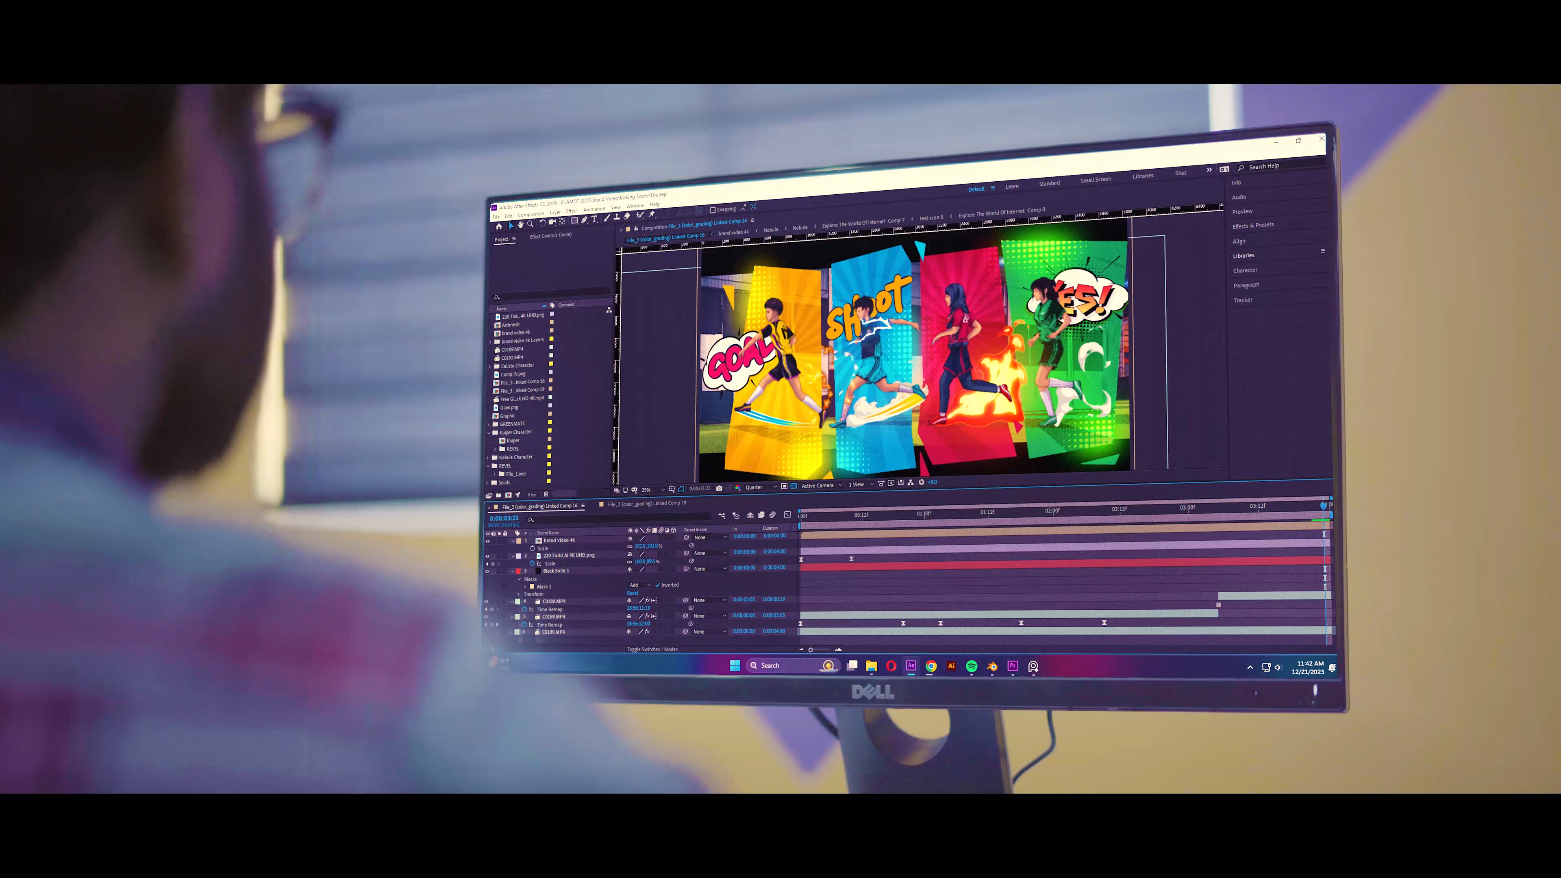The height and width of the screenshot is (878, 1561).
Task: Click the Graph Editor icon in the timeline
Action: click(787, 515)
